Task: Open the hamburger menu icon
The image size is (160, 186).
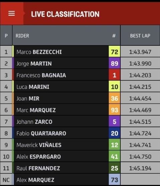Action: (12, 13)
